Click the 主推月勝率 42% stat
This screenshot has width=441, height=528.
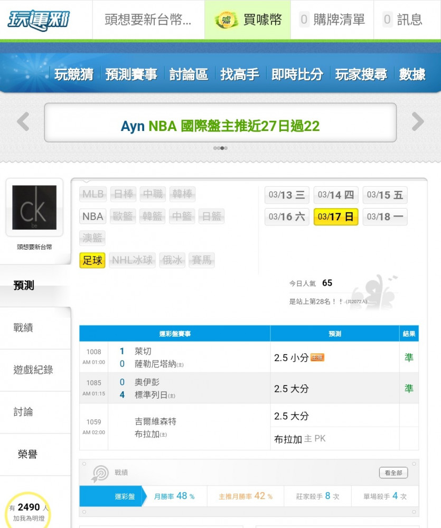(246, 496)
